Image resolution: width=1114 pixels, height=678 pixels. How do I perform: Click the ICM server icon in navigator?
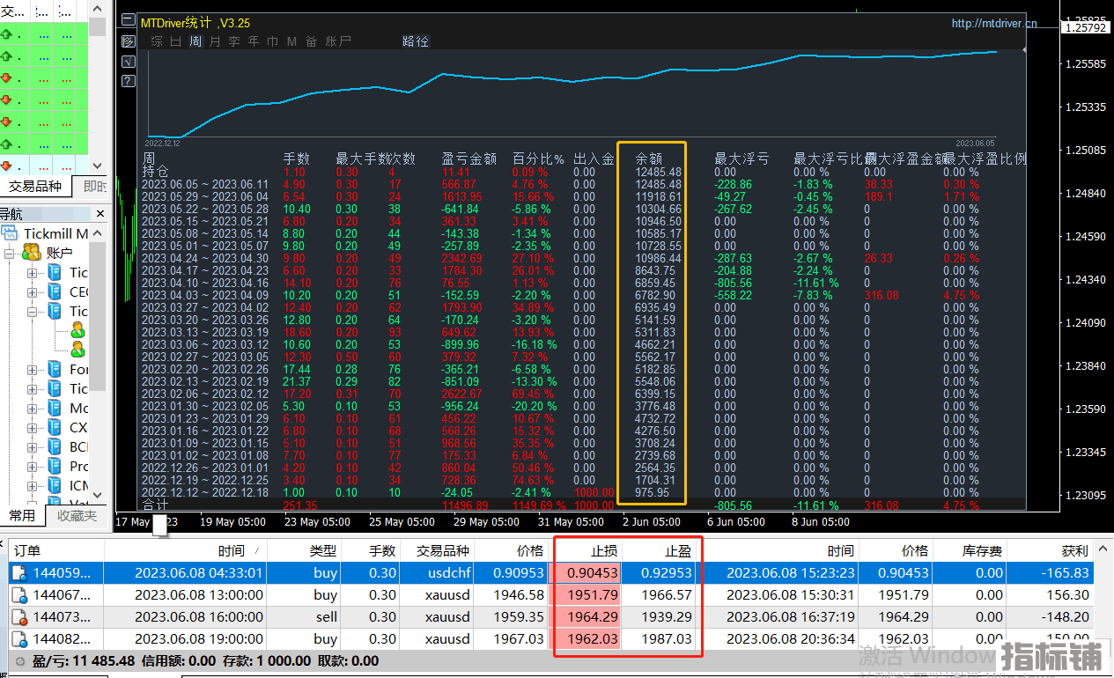click(x=55, y=485)
